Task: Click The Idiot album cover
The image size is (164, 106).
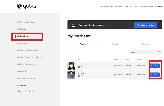Action: [71, 75]
